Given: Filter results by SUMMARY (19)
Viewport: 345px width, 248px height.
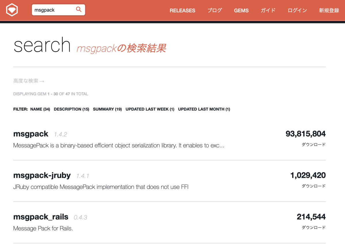Looking at the screenshot, I should point(107,109).
